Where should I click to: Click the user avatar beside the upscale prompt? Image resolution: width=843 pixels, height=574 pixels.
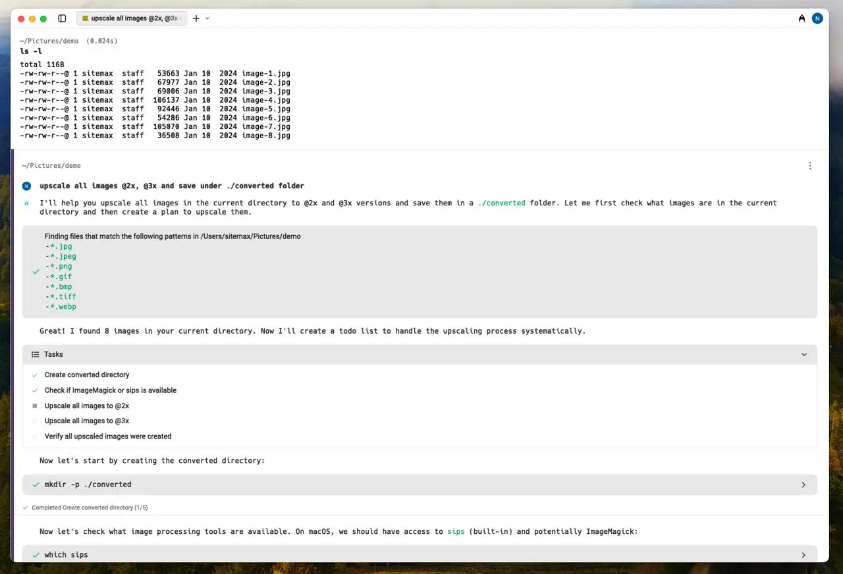tap(26, 186)
